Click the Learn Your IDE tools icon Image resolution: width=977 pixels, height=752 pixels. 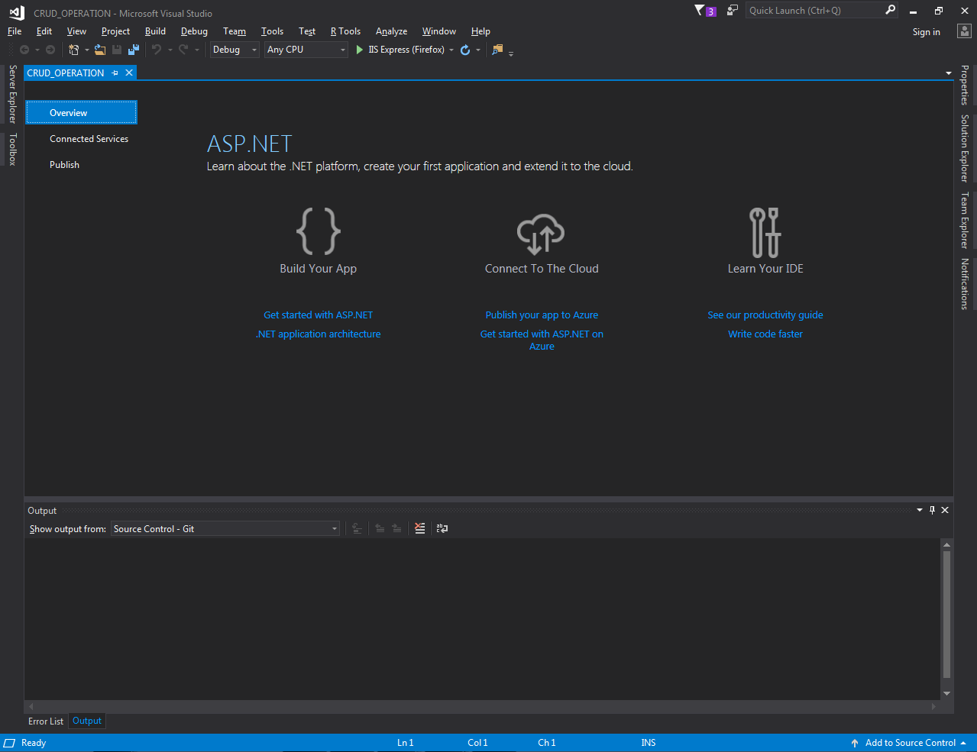pyautogui.click(x=765, y=232)
